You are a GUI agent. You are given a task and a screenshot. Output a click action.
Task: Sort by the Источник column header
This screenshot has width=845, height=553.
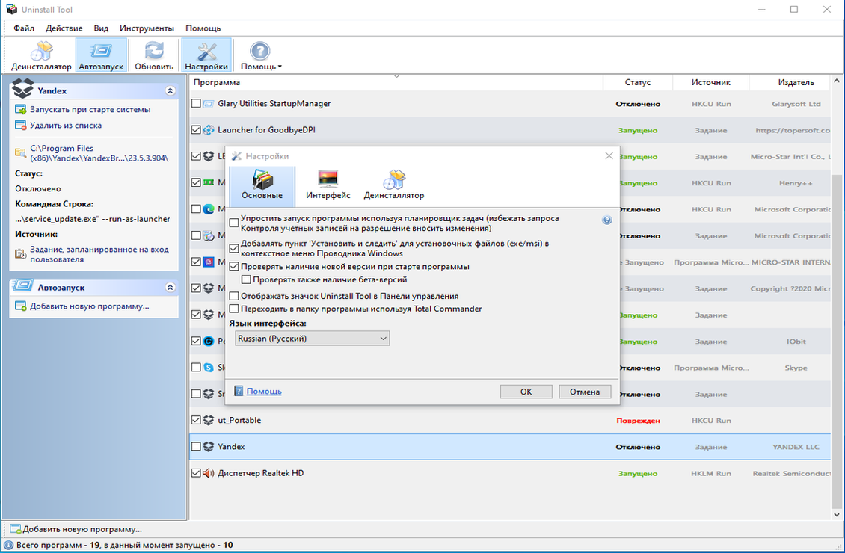point(711,82)
